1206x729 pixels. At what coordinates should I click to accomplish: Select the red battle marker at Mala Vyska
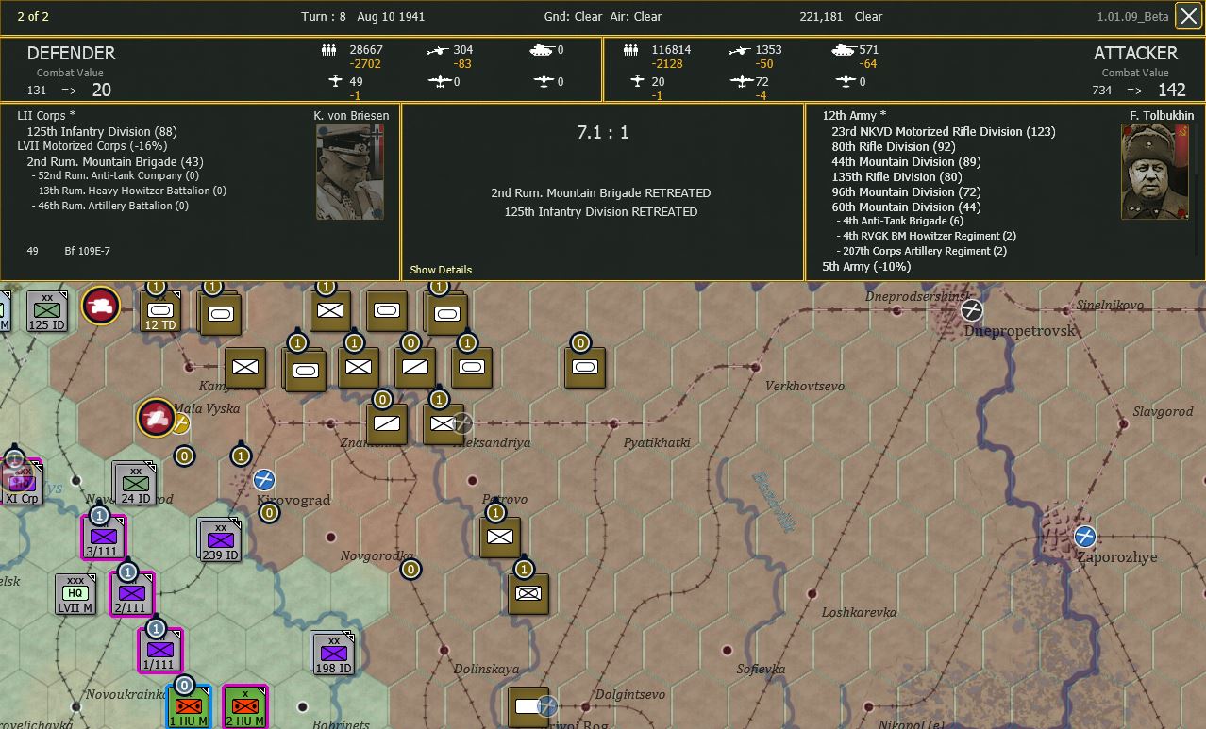pos(156,418)
